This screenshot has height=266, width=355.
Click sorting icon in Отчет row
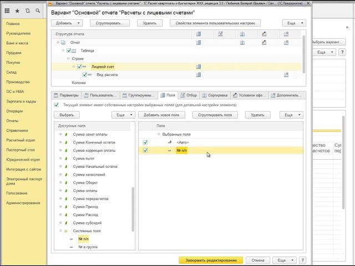point(242,43)
